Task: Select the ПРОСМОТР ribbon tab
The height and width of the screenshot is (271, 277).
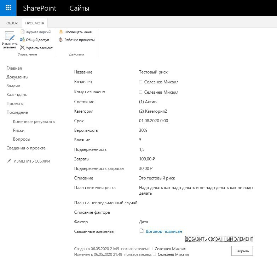Action: pos(35,23)
